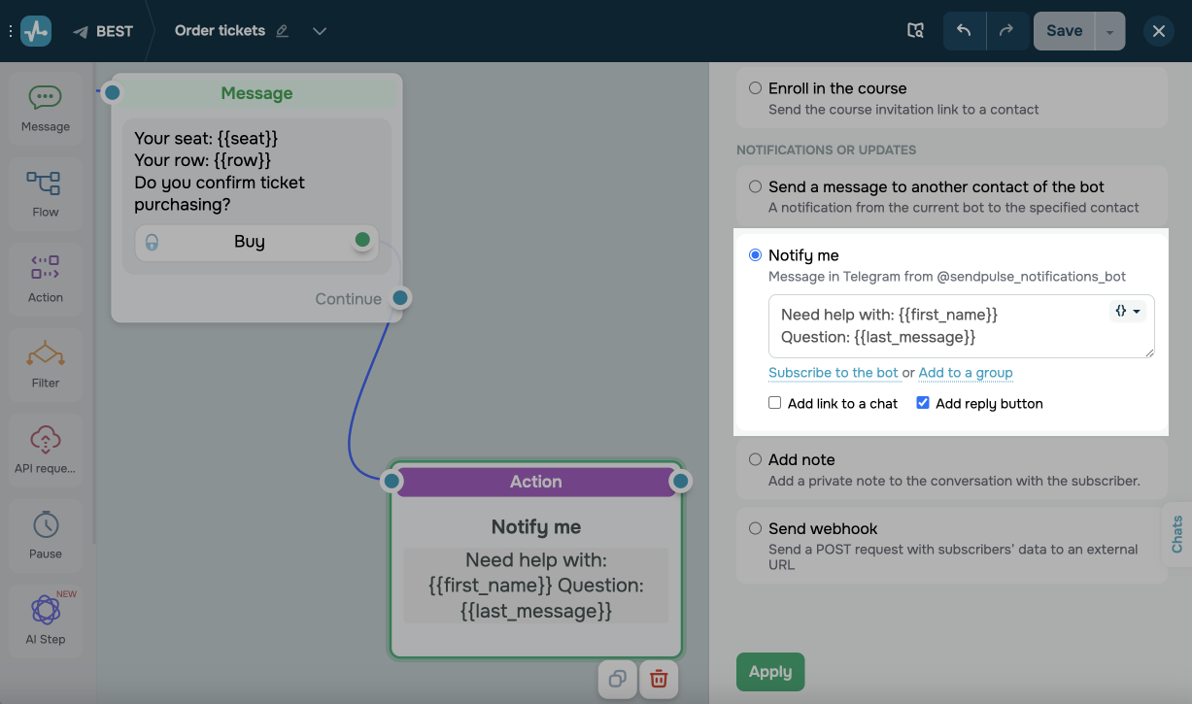The height and width of the screenshot is (704, 1192).
Task: Uncheck the Add reply button checkbox
Action: point(923,403)
